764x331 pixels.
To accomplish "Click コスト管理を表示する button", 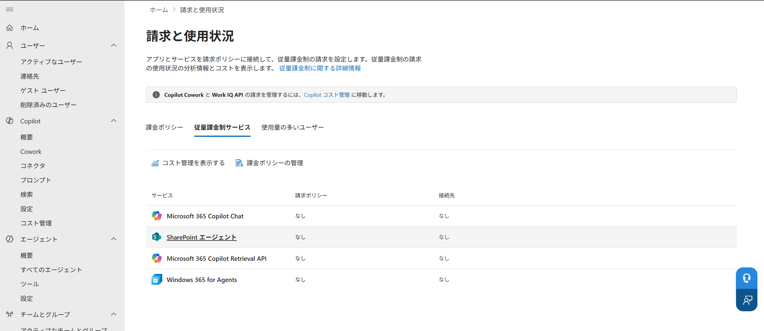I will [x=188, y=163].
